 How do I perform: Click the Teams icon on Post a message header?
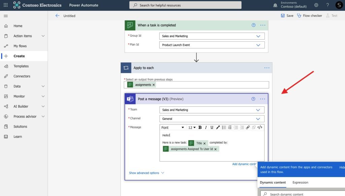(130, 99)
